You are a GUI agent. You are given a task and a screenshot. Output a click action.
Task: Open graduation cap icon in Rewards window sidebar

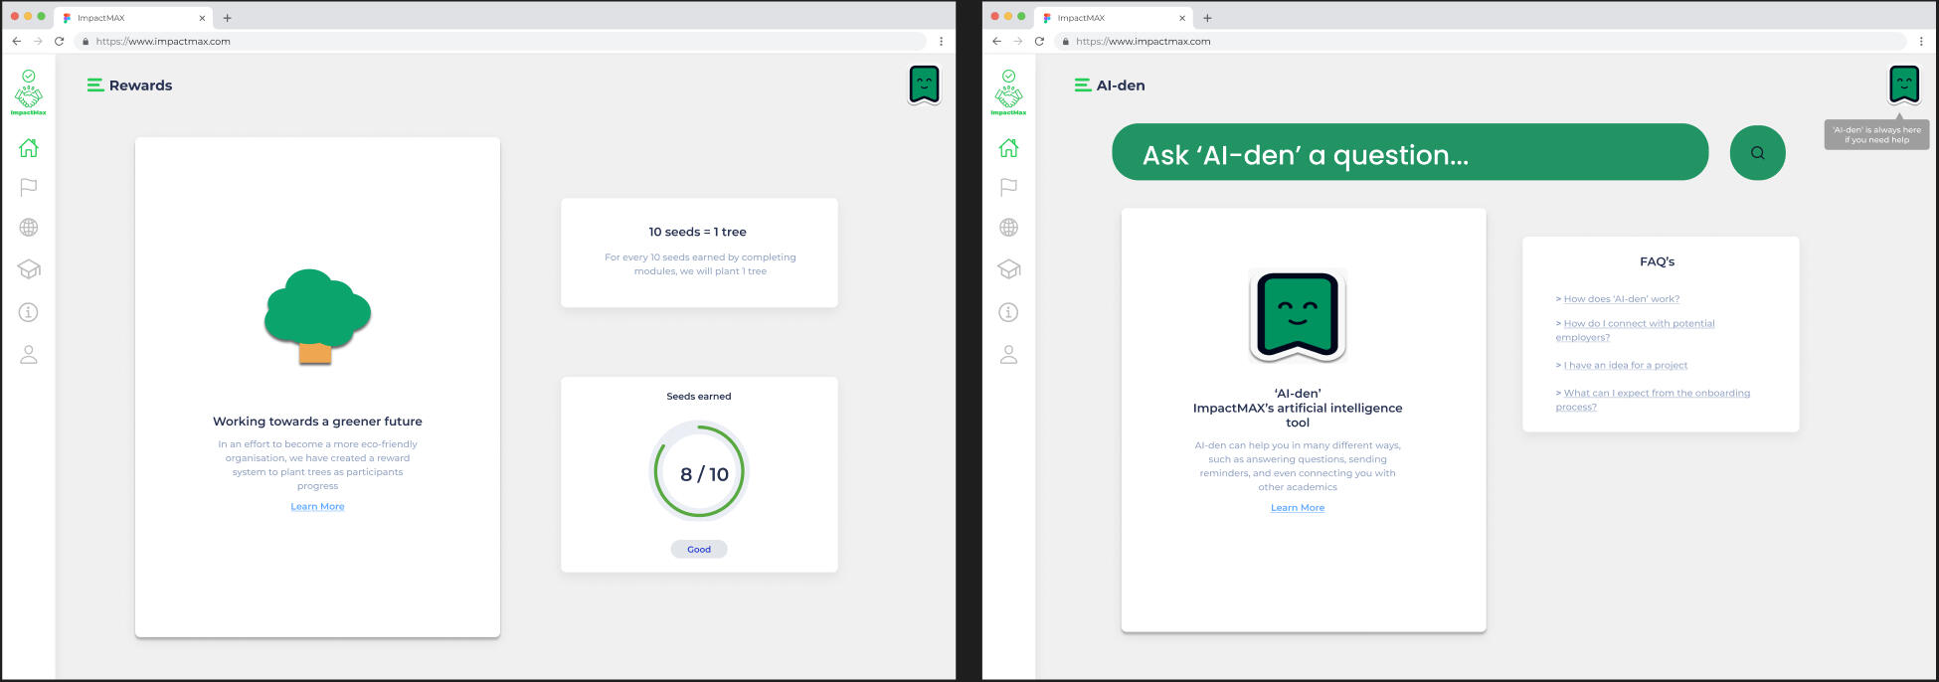point(29,269)
